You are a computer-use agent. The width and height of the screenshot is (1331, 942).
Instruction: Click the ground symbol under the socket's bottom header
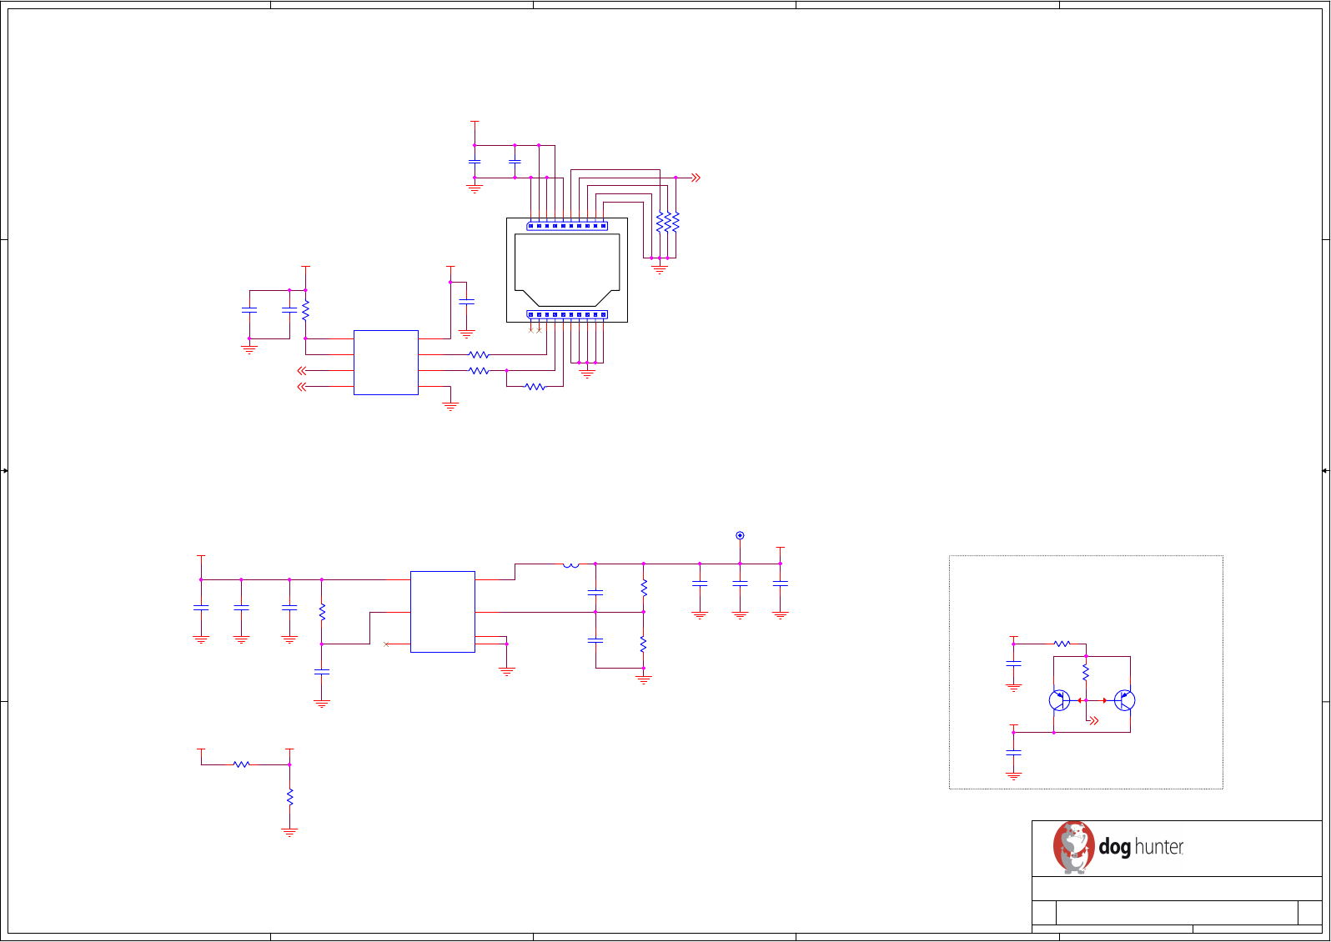(x=587, y=374)
